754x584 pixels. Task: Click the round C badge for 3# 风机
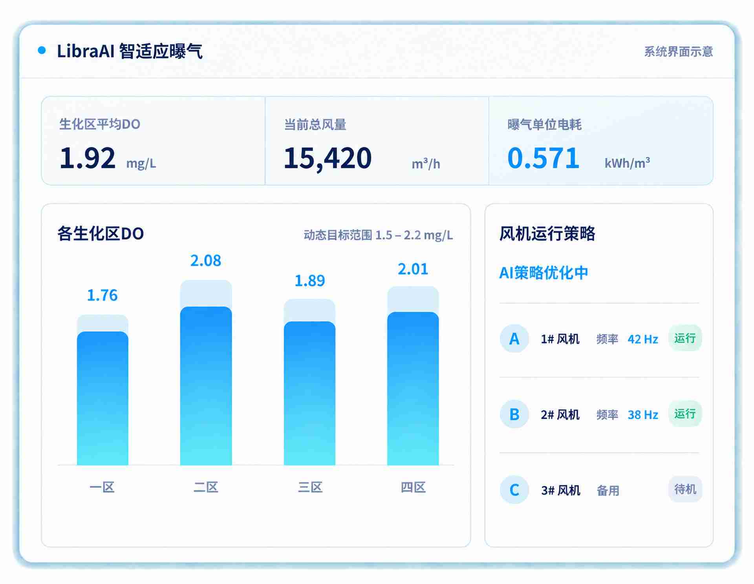[x=514, y=490]
